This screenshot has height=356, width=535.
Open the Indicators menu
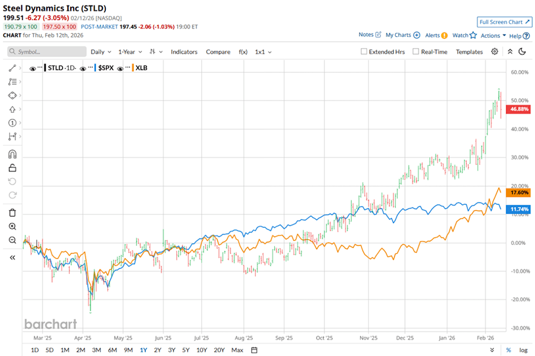point(184,51)
